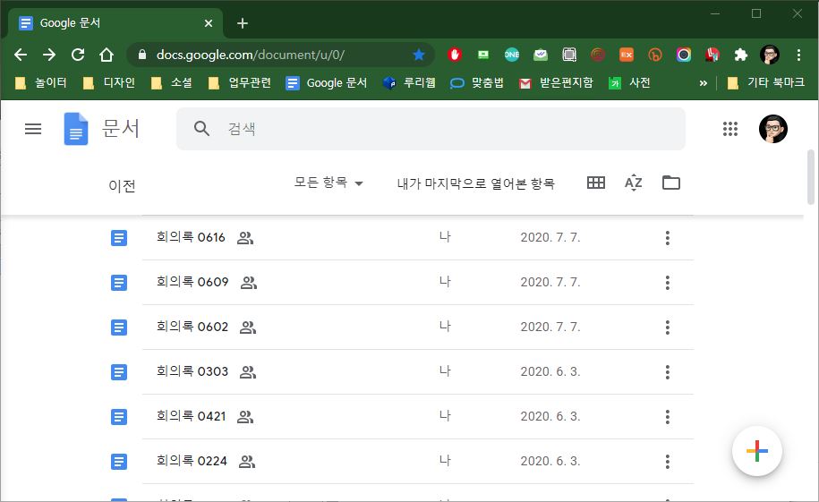Open the 디자인 bookmark folder
This screenshot has width=819, height=502.
110,82
